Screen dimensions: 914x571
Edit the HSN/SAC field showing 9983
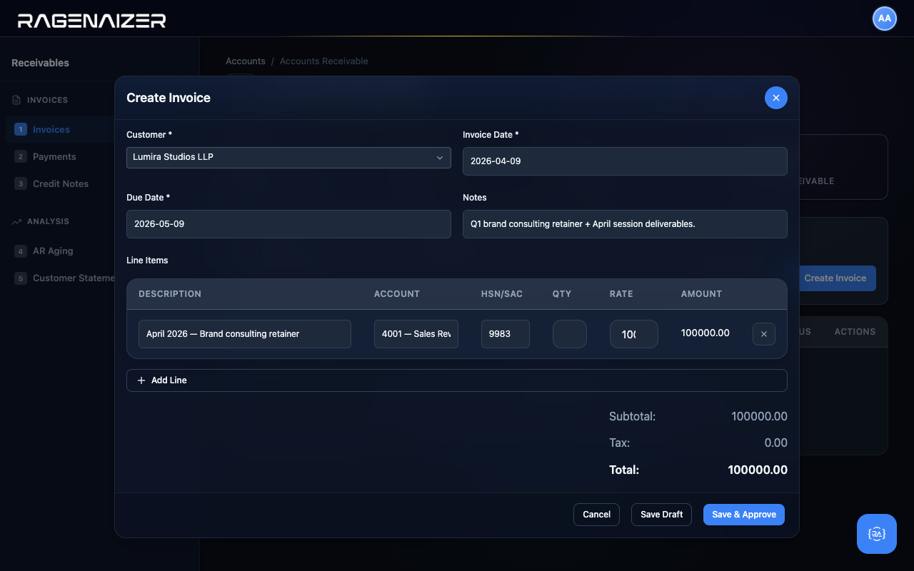[506, 334]
